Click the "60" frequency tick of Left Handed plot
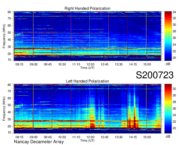This screenshot has width=179, height=145. coord(9,98)
